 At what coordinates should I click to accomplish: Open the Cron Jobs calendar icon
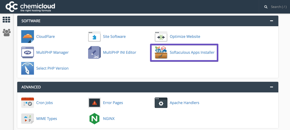point(28,103)
